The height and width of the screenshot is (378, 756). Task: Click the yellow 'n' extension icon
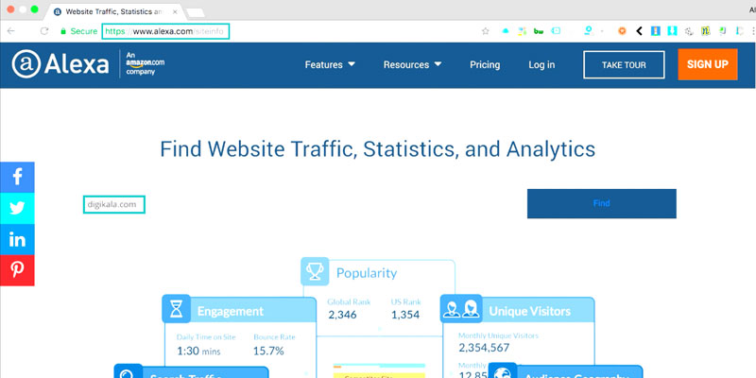tap(705, 31)
